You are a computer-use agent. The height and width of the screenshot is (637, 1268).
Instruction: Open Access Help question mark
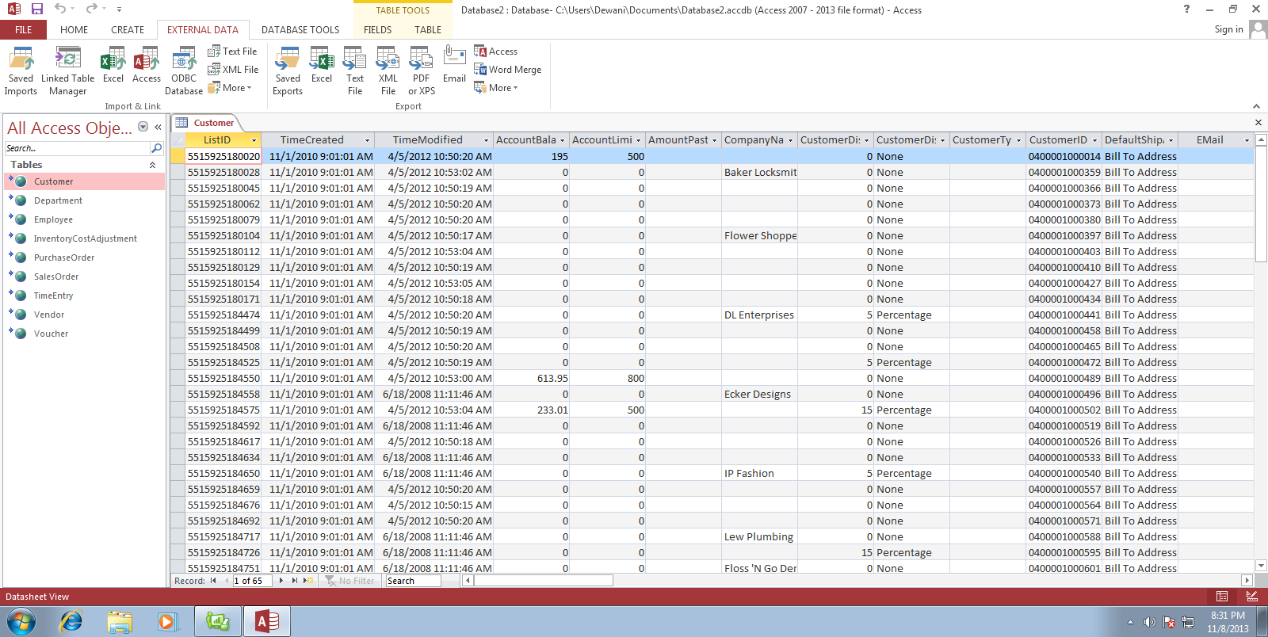(1186, 10)
